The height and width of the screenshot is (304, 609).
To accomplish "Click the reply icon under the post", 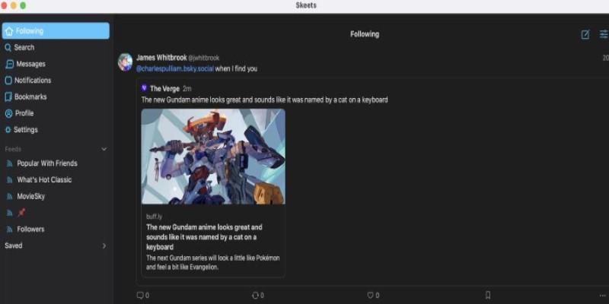I will (140, 295).
